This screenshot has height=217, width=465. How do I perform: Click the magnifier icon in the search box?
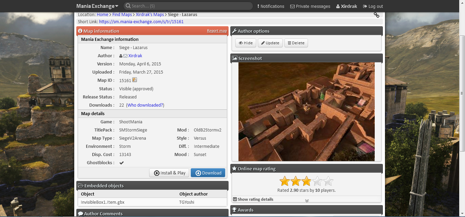click(x=128, y=6)
